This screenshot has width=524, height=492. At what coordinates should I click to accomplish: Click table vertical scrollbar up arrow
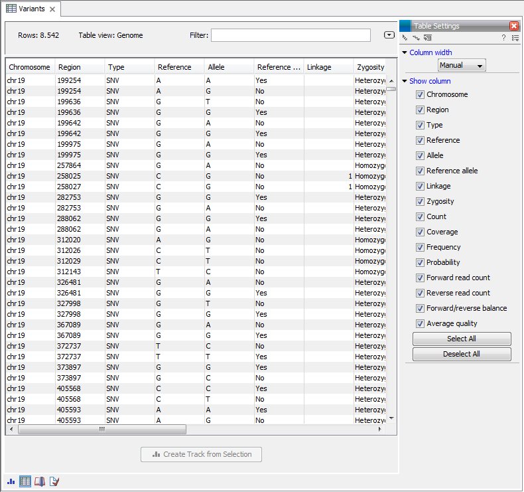tap(391, 81)
